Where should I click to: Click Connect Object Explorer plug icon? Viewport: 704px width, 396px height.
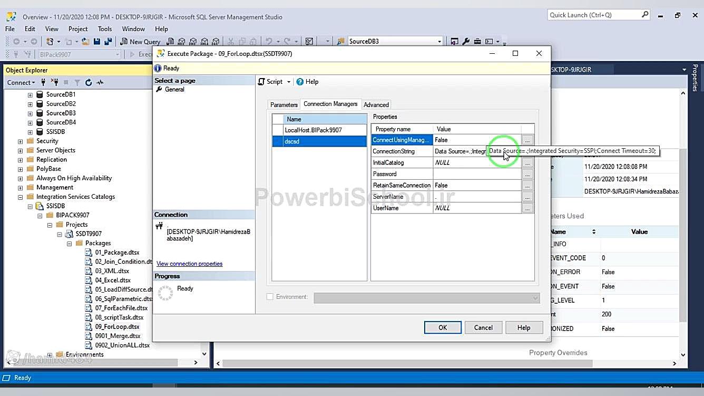tap(44, 82)
